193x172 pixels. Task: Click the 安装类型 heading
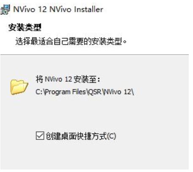[25, 27]
